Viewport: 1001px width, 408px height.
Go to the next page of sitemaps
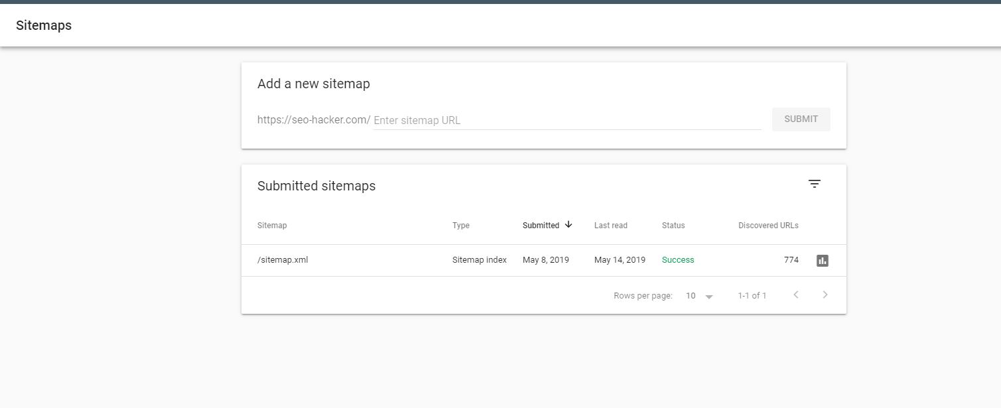[825, 295]
